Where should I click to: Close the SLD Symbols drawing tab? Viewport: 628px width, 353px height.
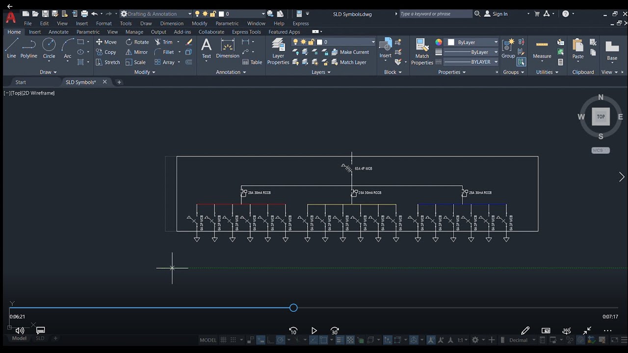pyautogui.click(x=105, y=82)
